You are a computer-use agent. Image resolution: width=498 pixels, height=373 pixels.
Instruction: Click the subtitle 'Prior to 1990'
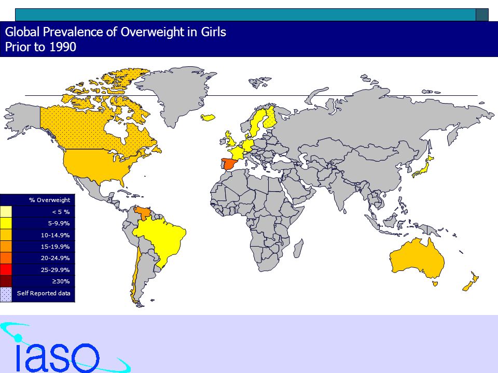pyautogui.click(x=40, y=47)
